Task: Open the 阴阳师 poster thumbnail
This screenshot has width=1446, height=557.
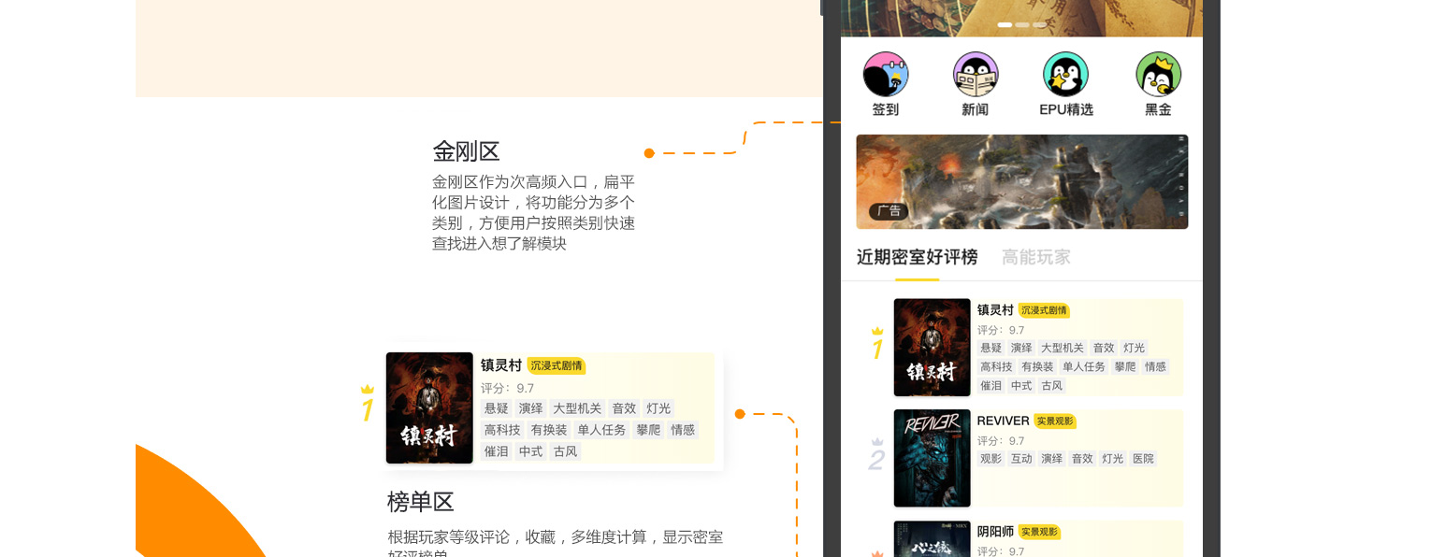Action: [x=932, y=538]
